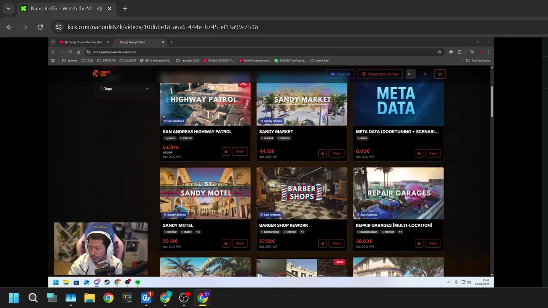Open inner browser new tab button
This screenshot has width=548, height=308.
[x=171, y=42]
